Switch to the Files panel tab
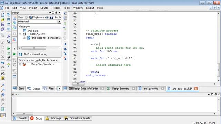The image size is (221, 124). (x=49, y=89)
